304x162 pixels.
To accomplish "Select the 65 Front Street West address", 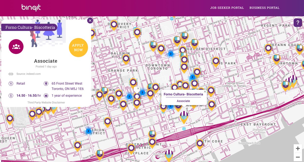I will pos(67,86).
